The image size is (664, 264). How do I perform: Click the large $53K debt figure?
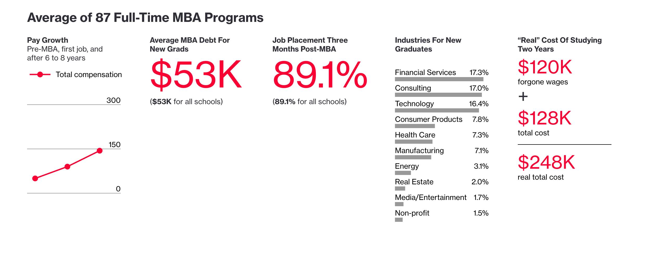click(x=196, y=74)
